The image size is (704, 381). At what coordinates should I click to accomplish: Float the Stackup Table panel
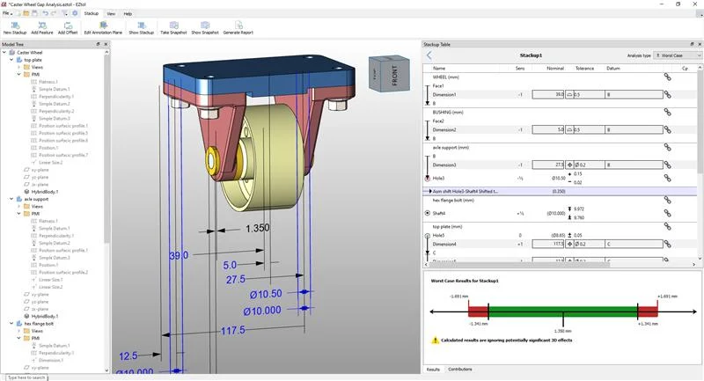click(692, 44)
